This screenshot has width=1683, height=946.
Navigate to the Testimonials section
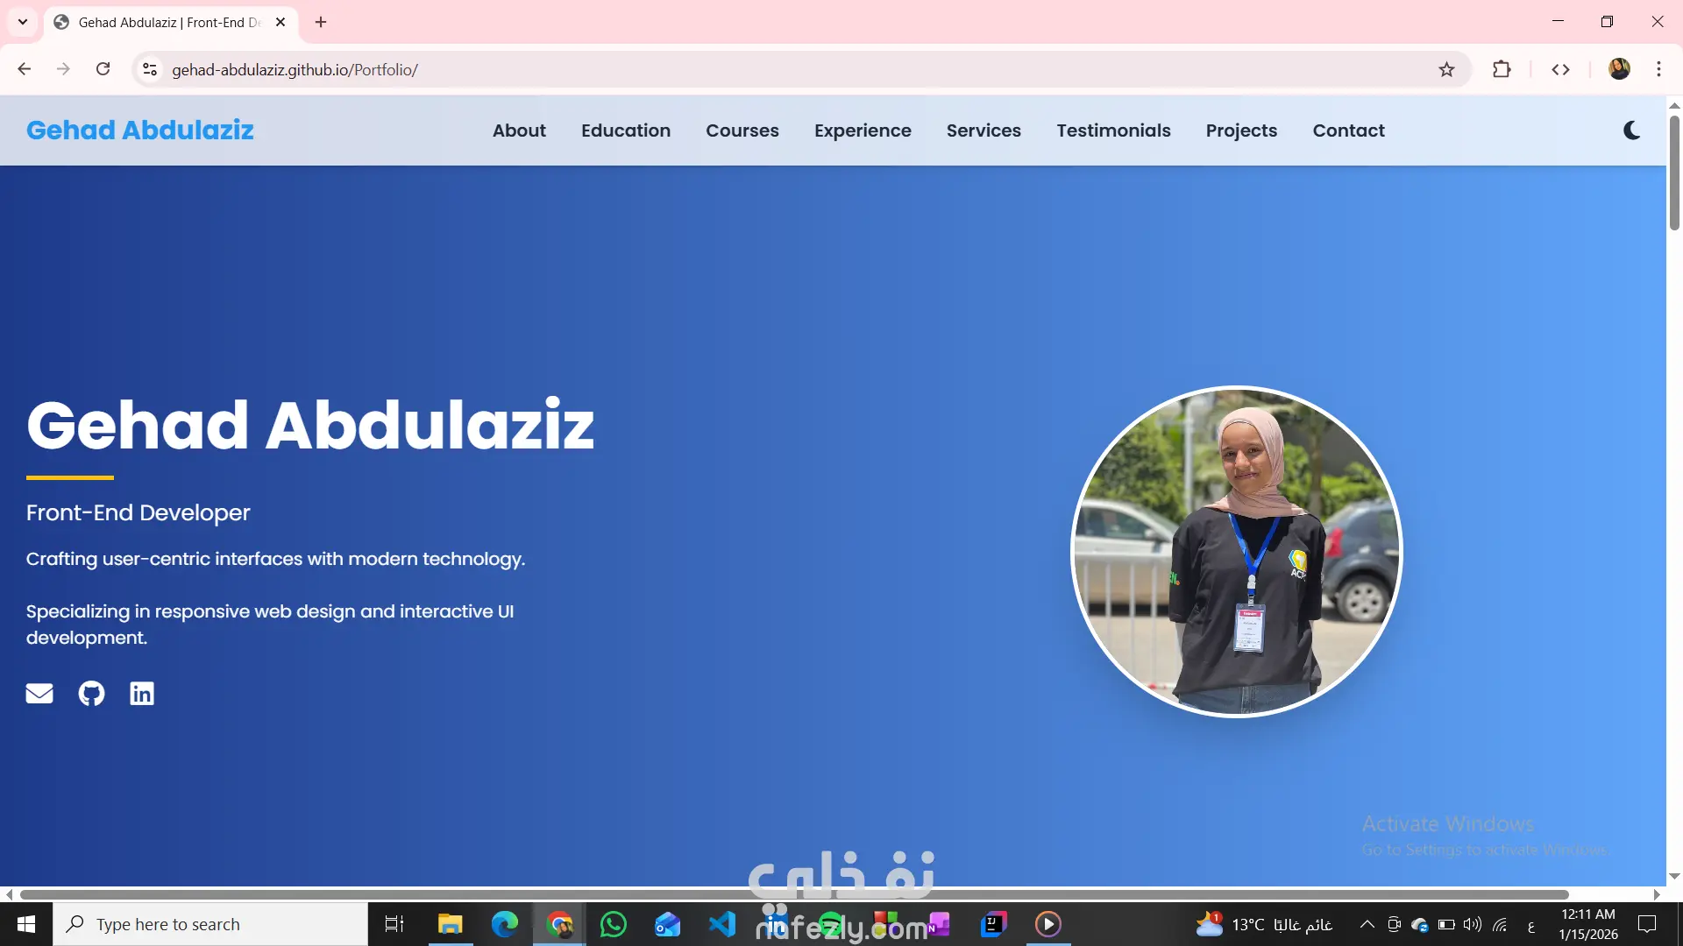[x=1113, y=131]
